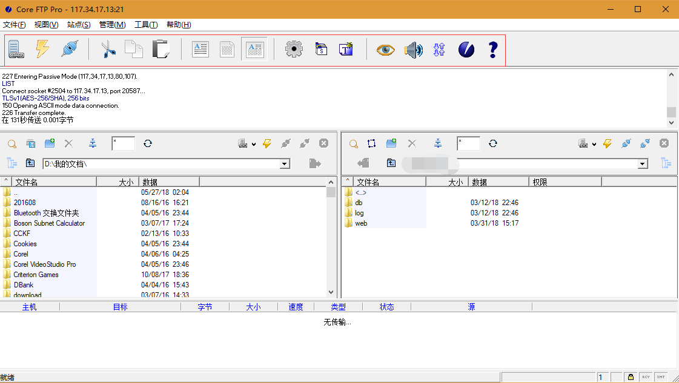Click the blue T text icon
Screen dimensions: 679x383
point(346,50)
